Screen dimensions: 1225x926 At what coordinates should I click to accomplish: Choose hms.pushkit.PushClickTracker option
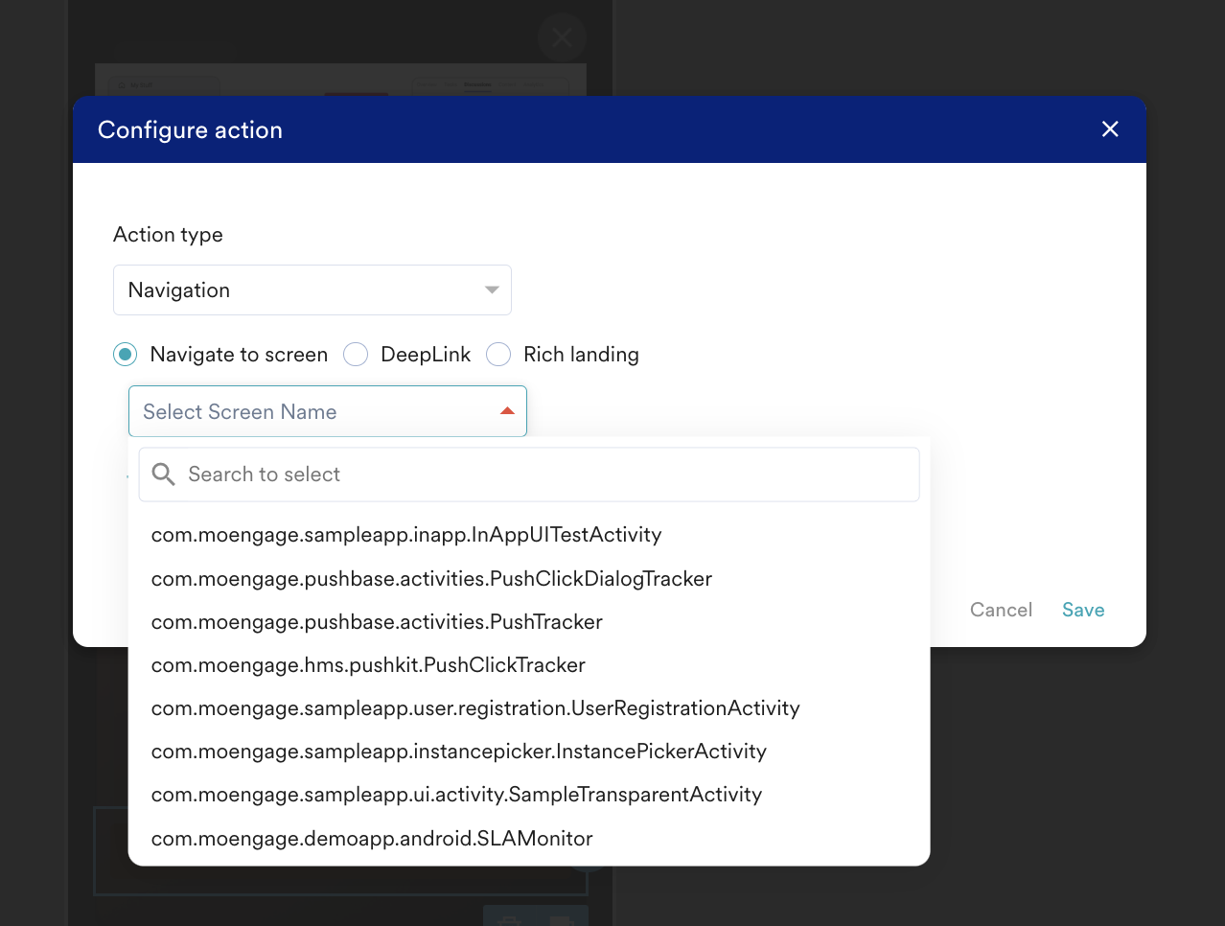tap(529, 665)
